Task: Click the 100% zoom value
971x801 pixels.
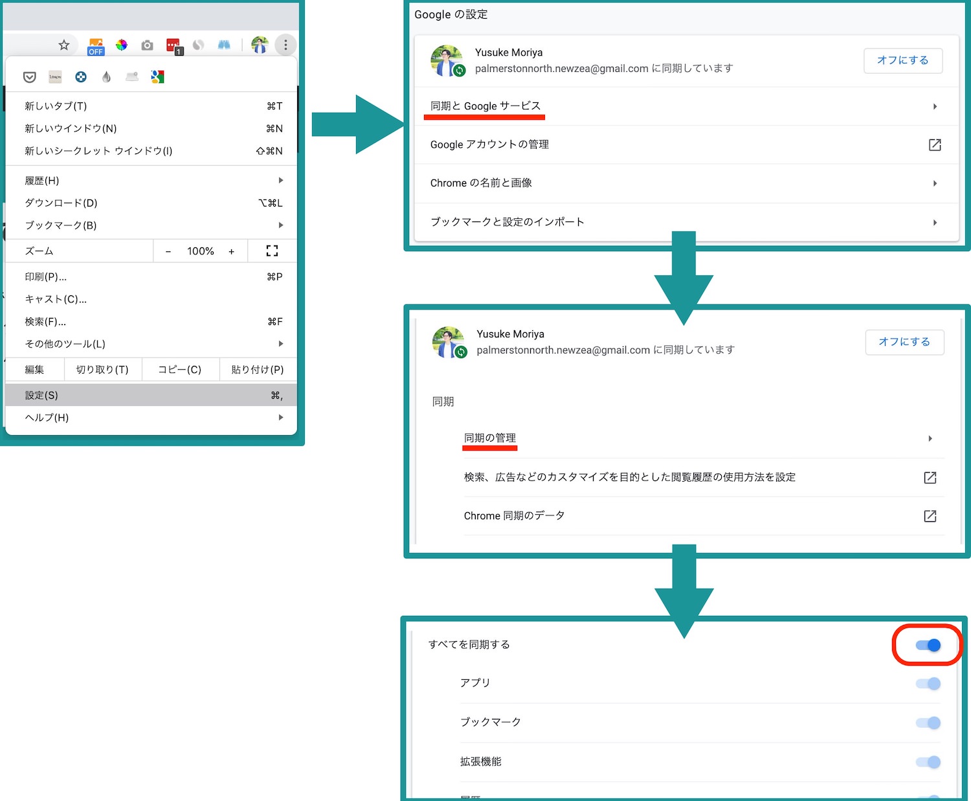Action: coord(201,251)
